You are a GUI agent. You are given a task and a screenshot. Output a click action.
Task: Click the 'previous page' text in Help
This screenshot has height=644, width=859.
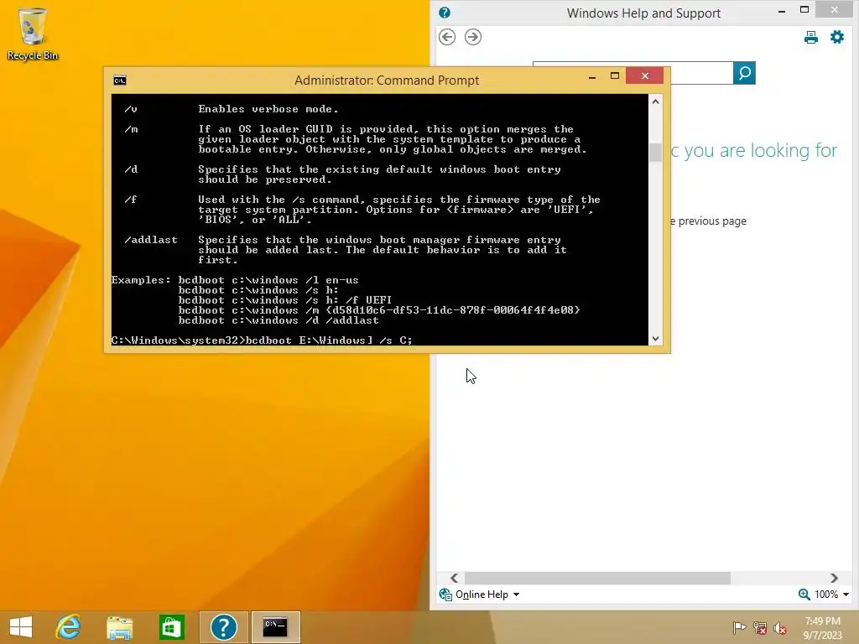[x=712, y=221]
